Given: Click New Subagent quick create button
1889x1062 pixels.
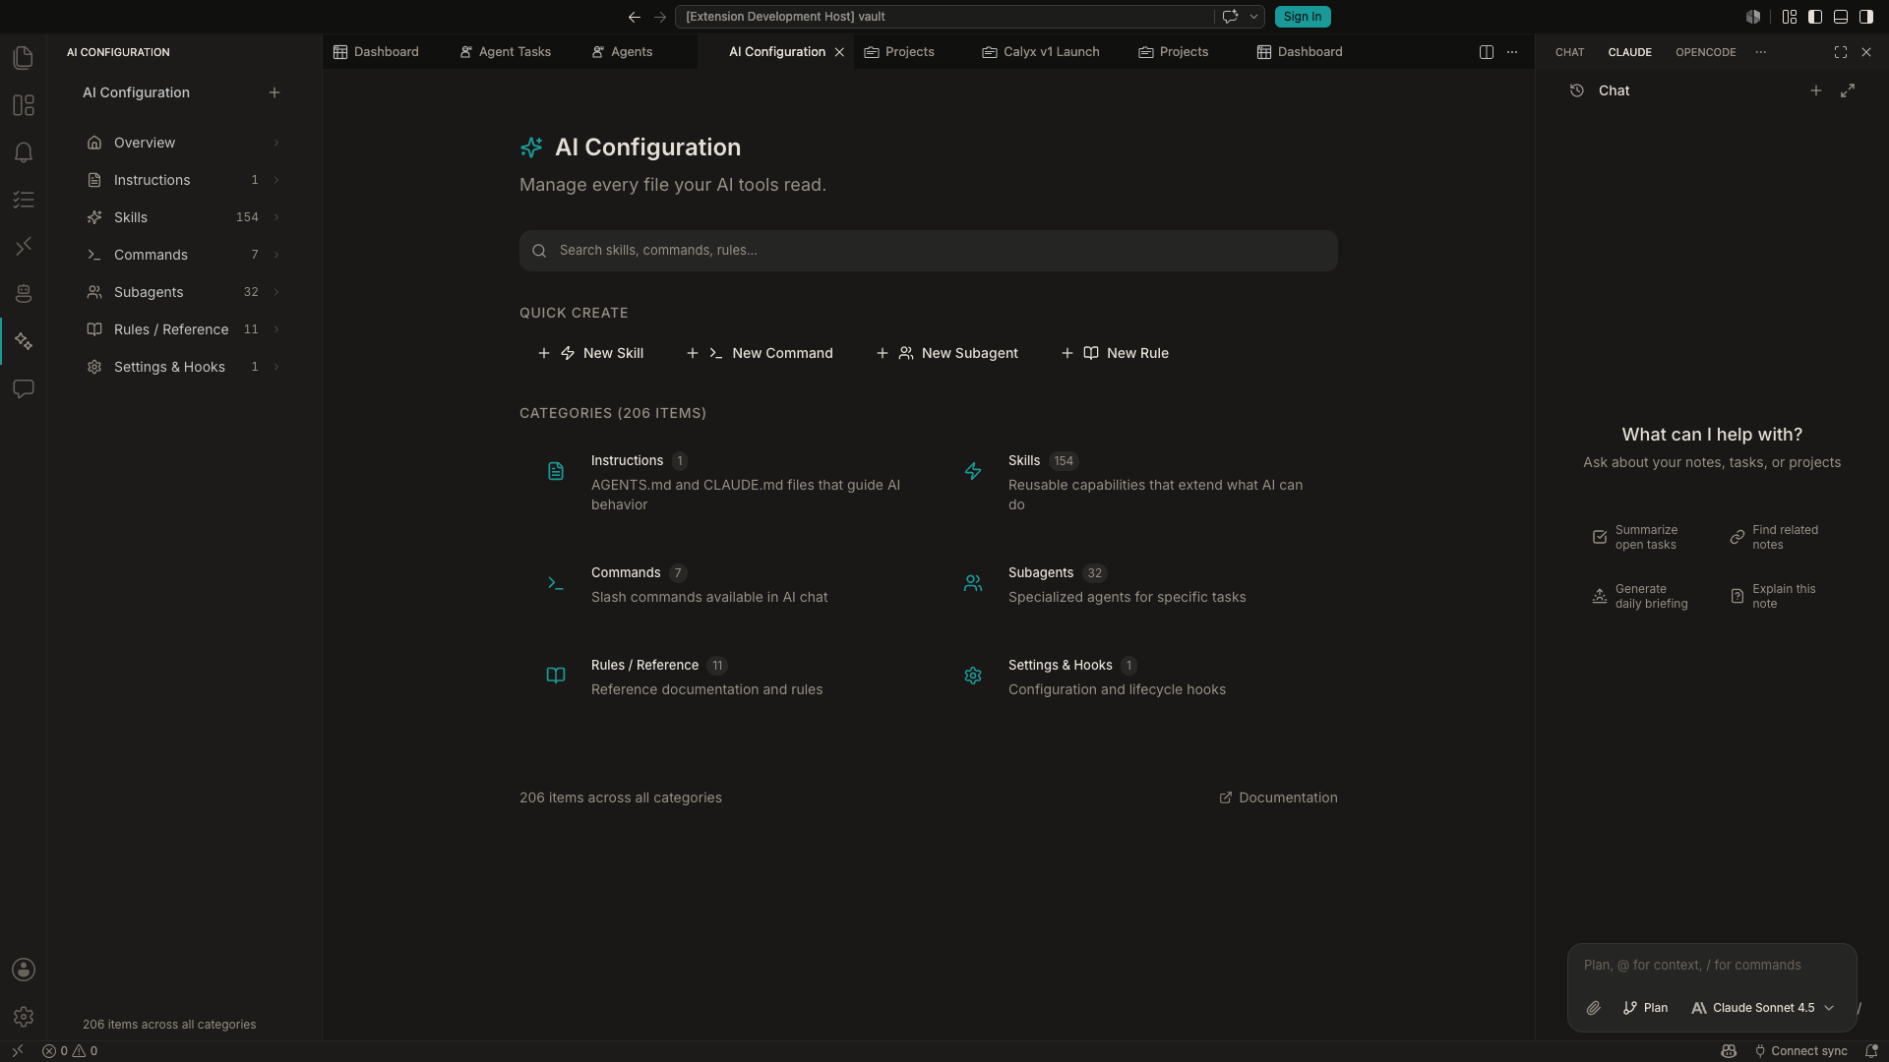Looking at the screenshot, I should click(x=947, y=353).
